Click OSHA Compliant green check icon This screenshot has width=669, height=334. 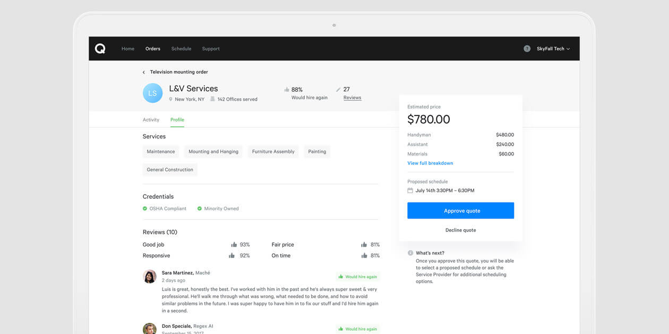coord(145,208)
